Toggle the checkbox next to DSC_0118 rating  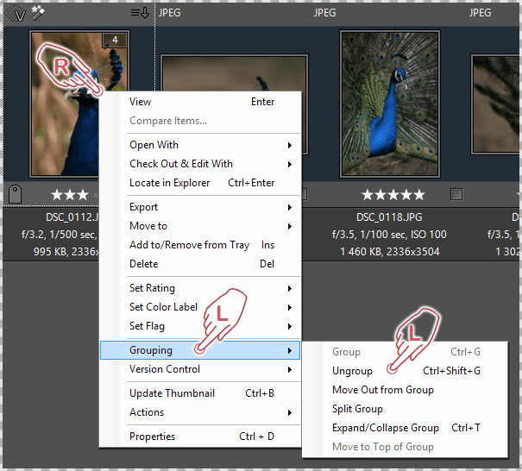pyautogui.click(x=456, y=194)
